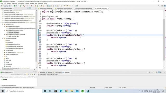The width and height of the screenshot is (166, 93).
Task: Click the error marker at line 28
Action: (x=38, y=63)
